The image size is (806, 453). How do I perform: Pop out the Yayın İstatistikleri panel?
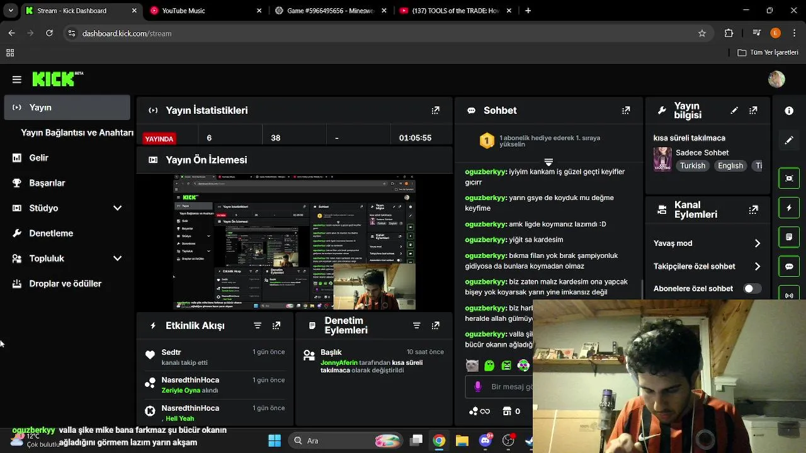pyautogui.click(x=435, y=110)
